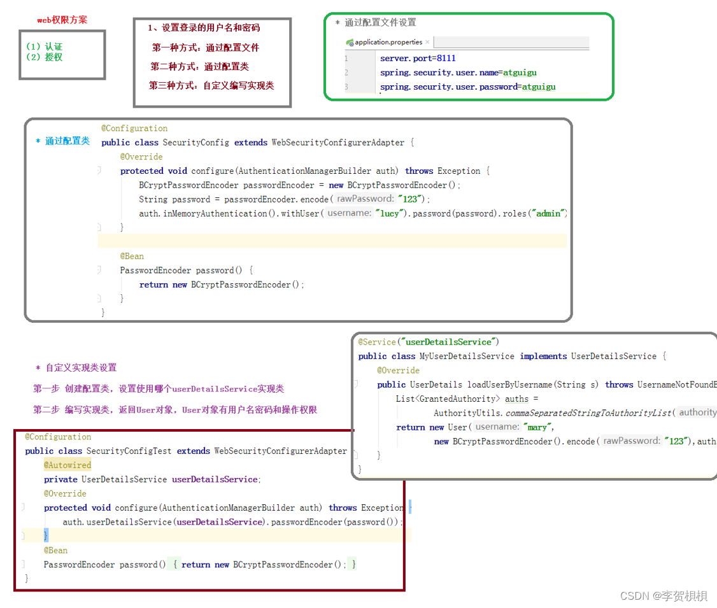Click @Override in SecurityConfigTest
717x608 pixels.
(65, 493)
